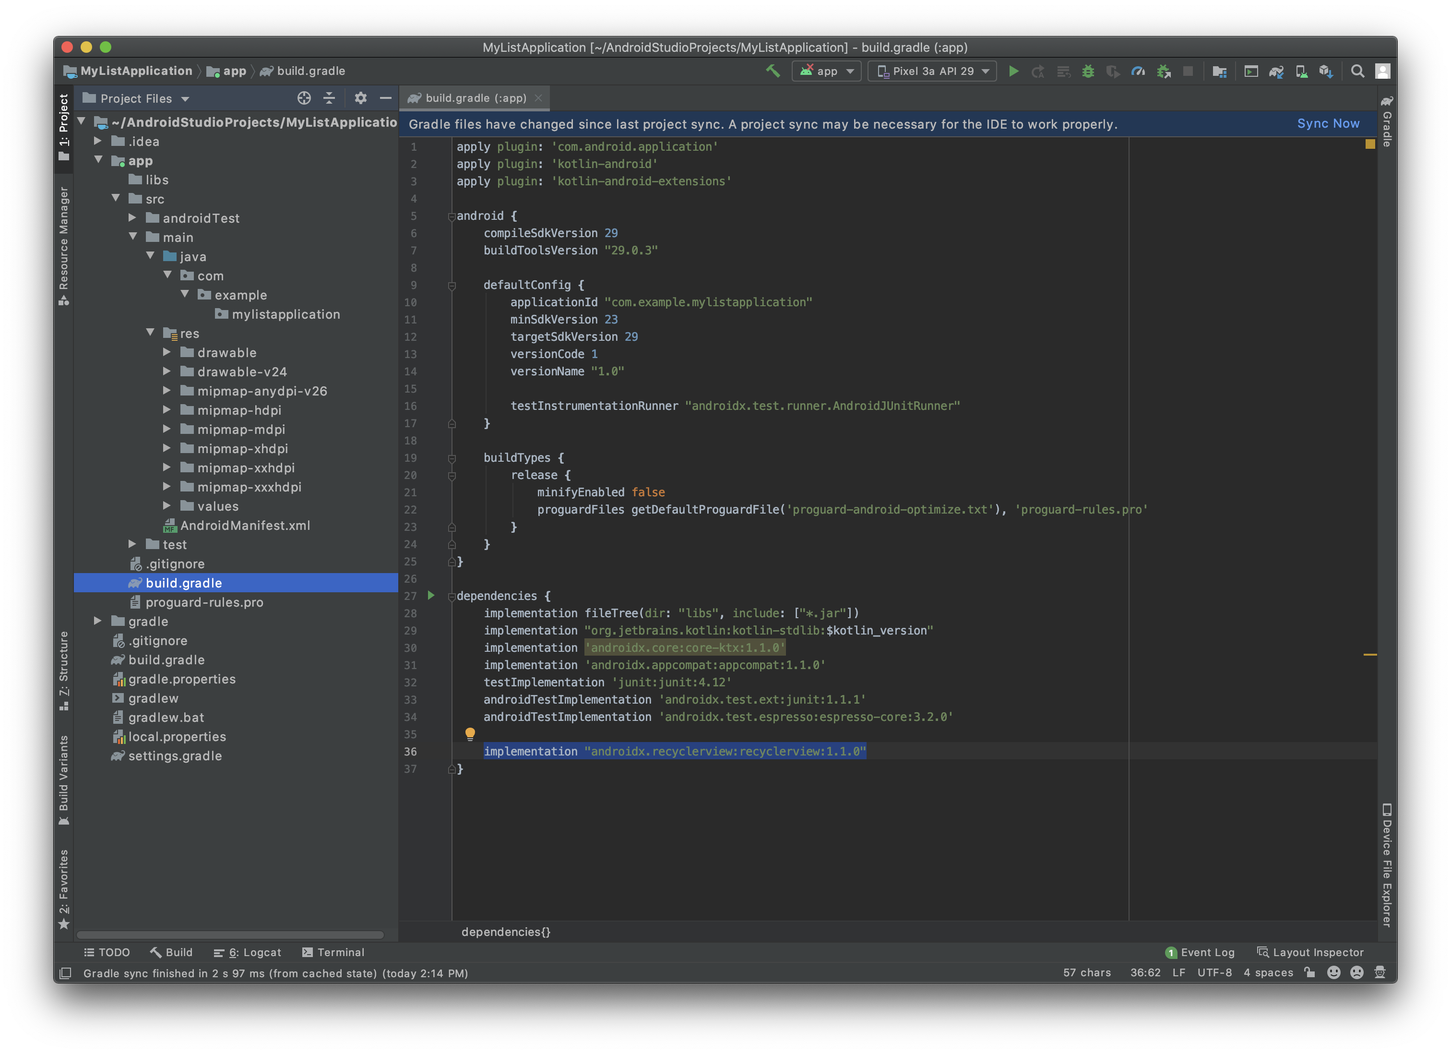This screenshot has width=1451, height=1054.
Task: Toggle the Project tool window sidebar button
Action: coord(63,127)
